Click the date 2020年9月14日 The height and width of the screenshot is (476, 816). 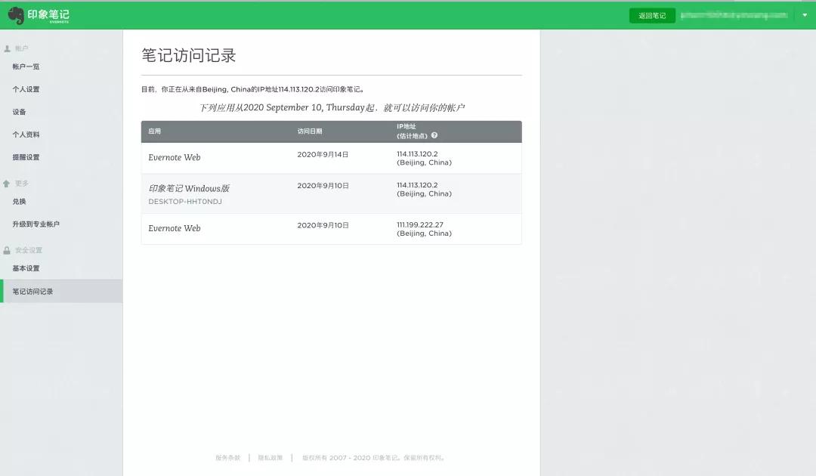coord(323,154)
